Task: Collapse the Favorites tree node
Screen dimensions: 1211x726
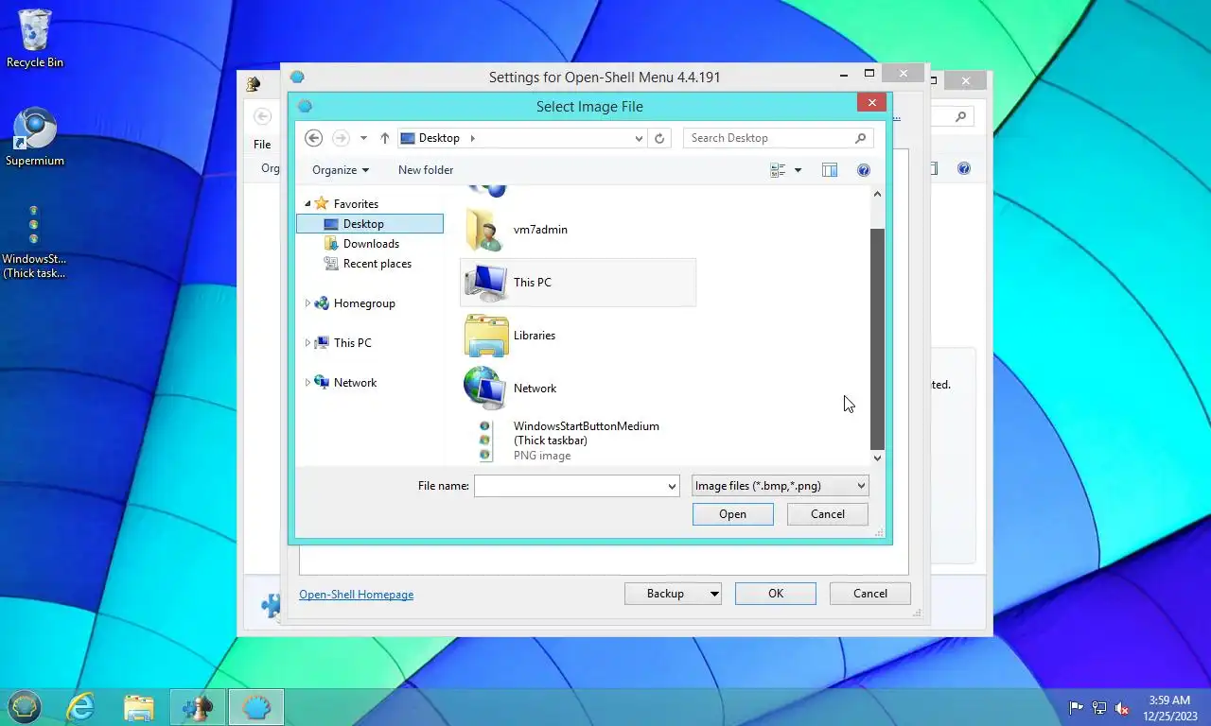Action: click(x=307, y=204)
